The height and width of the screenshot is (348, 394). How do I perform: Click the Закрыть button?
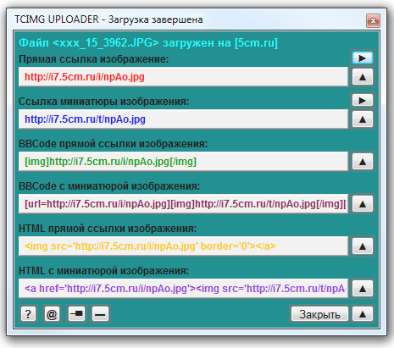pyautogui.click(x=319, y=314)
